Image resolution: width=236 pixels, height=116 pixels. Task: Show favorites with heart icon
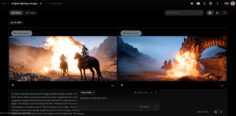(225, 13)
